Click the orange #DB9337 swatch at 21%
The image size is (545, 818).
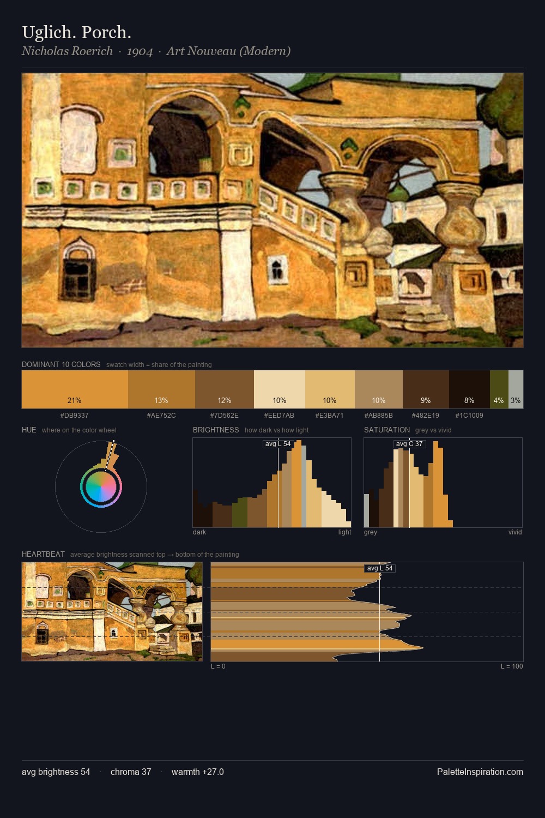(x=75, y=389)
